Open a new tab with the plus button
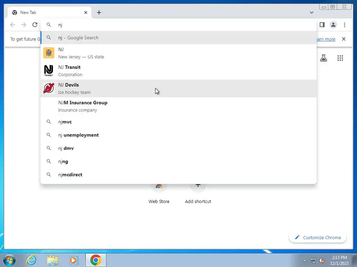357x267 pixels. [99, 13]
